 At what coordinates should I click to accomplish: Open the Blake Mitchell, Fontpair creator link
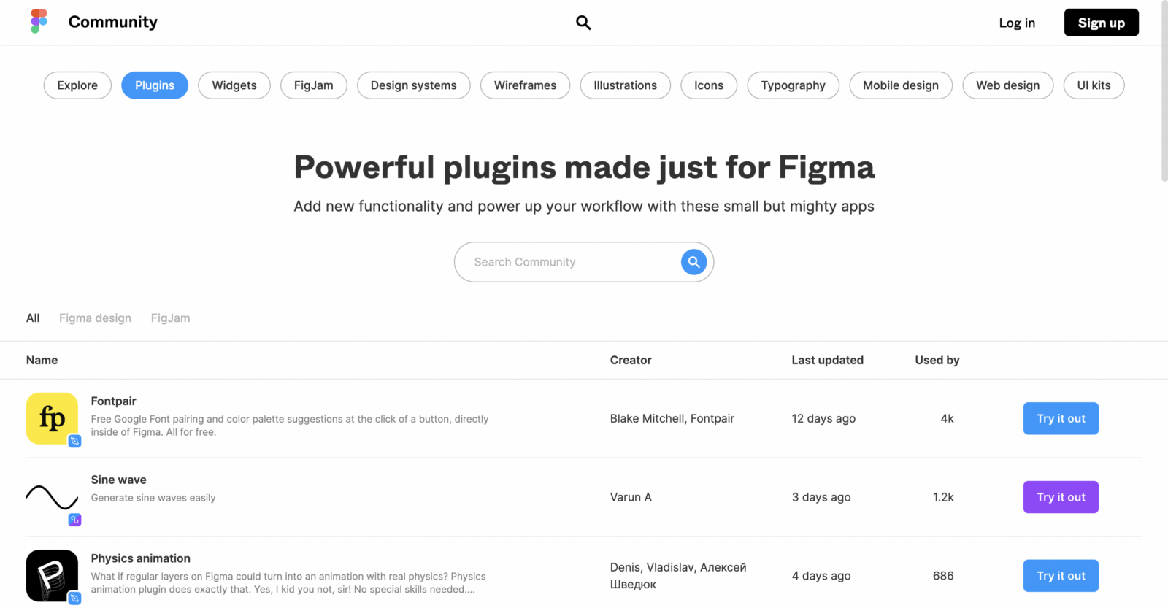672,418
